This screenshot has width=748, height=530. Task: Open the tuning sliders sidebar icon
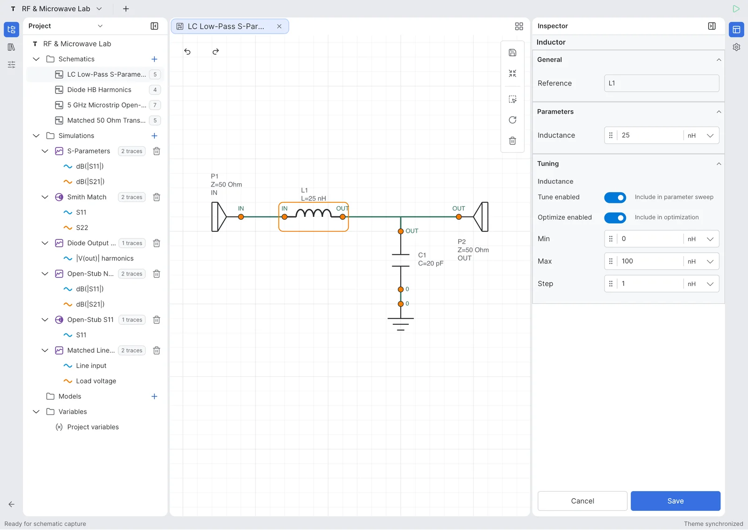pos(11,64)
